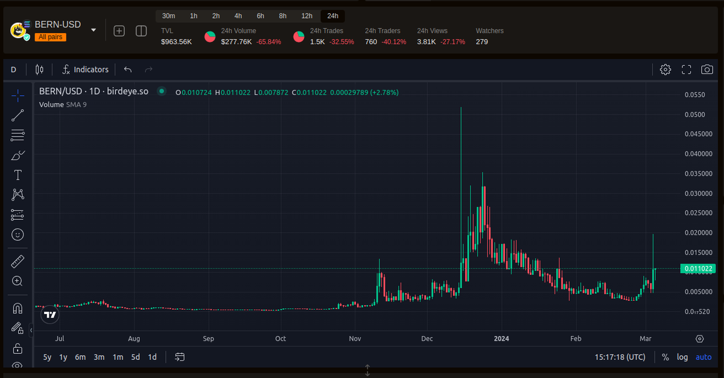This screenshot has height=378, width=724.
Task: Open the Indicators dialog
Action: [85, 69]
